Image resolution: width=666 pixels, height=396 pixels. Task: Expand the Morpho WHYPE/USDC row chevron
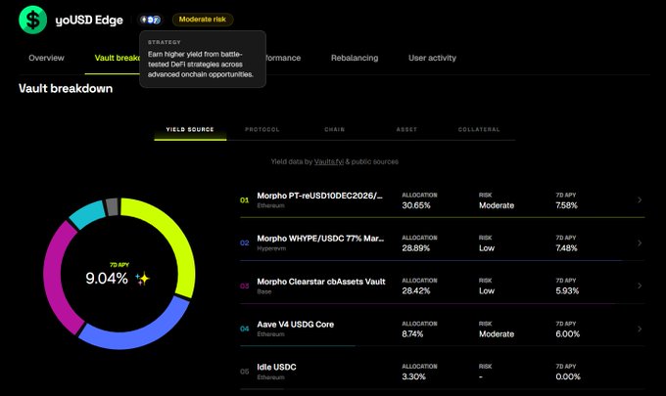pos(640,242)
